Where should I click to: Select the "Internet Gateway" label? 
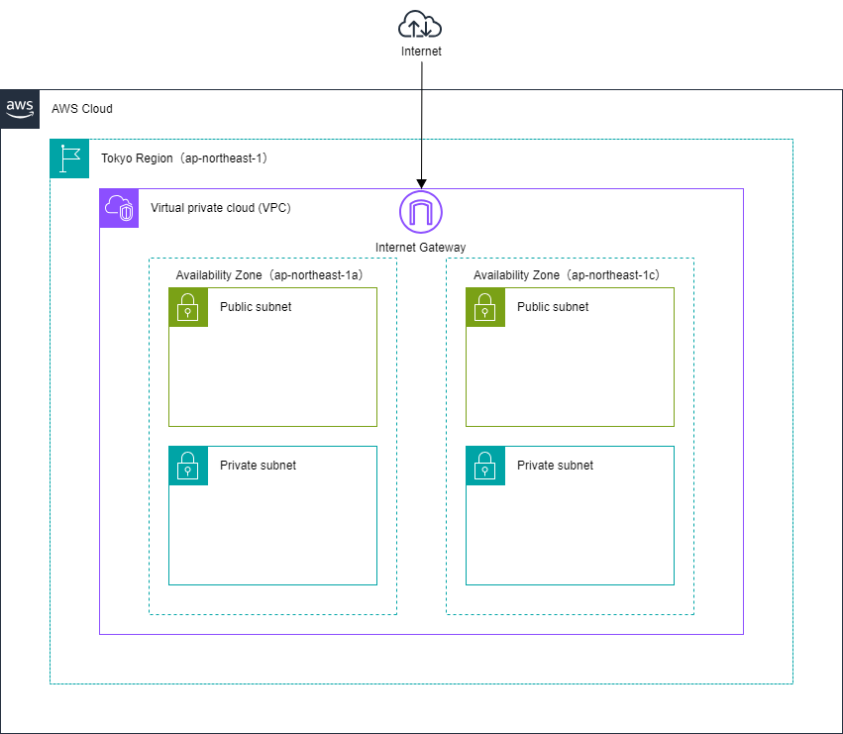tap(420, 248)
